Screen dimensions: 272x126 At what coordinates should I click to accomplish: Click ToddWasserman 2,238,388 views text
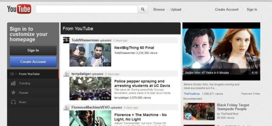tap(136, 53)
